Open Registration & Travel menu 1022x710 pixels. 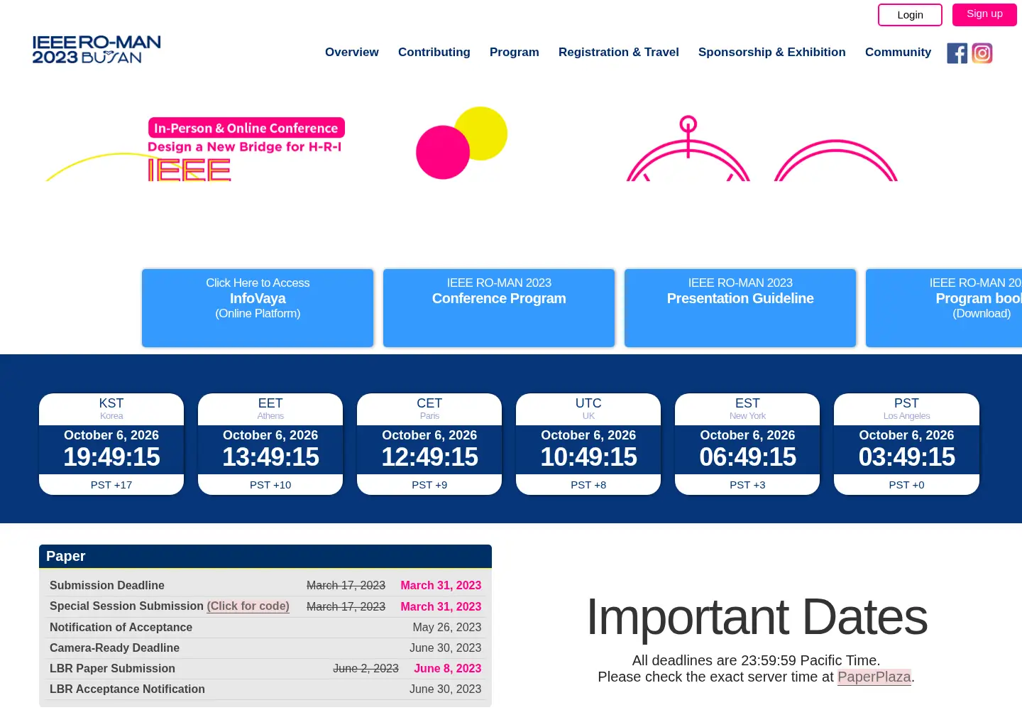point(619,52)
